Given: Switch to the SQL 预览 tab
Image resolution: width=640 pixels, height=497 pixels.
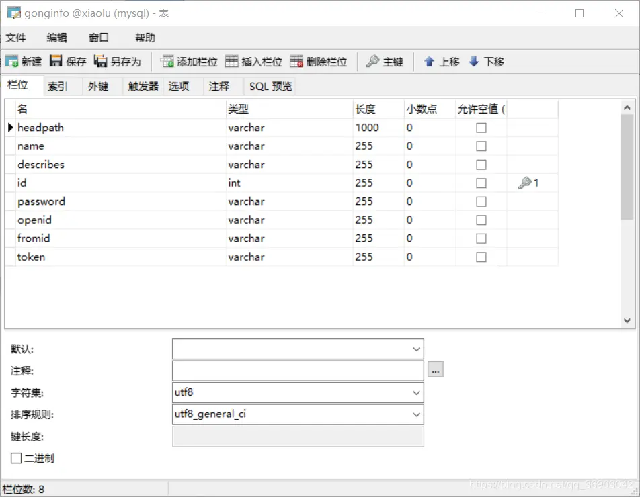Looking at the screenshot, I should (x=270, y=85).
